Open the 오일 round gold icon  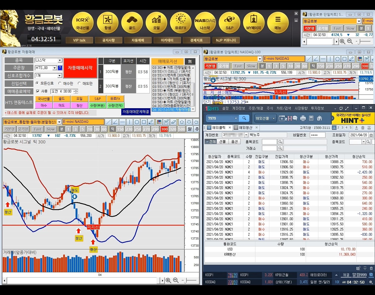(156, 23)
